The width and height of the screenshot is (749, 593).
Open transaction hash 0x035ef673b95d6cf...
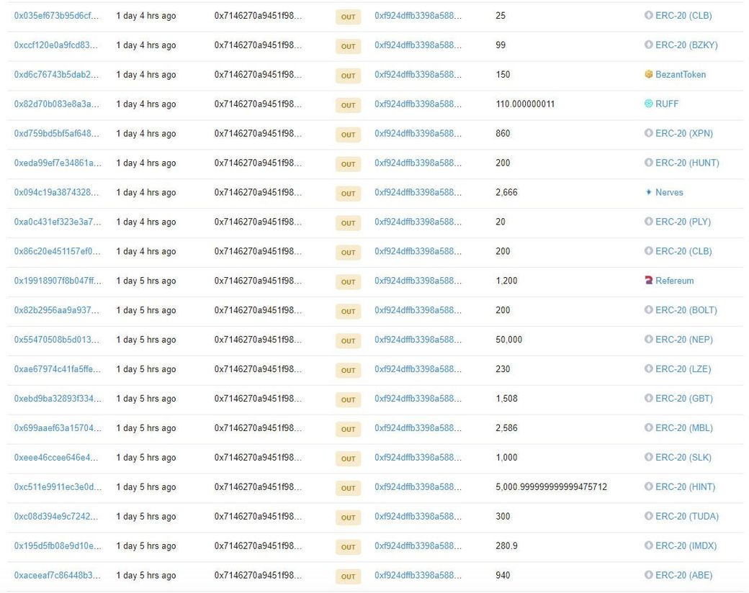click(x=56, y=16)
